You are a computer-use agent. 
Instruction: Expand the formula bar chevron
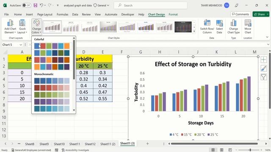[x=268, y=45]
